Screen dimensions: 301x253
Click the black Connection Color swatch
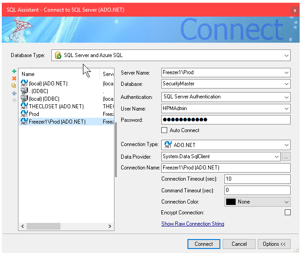tap(231, 202)
